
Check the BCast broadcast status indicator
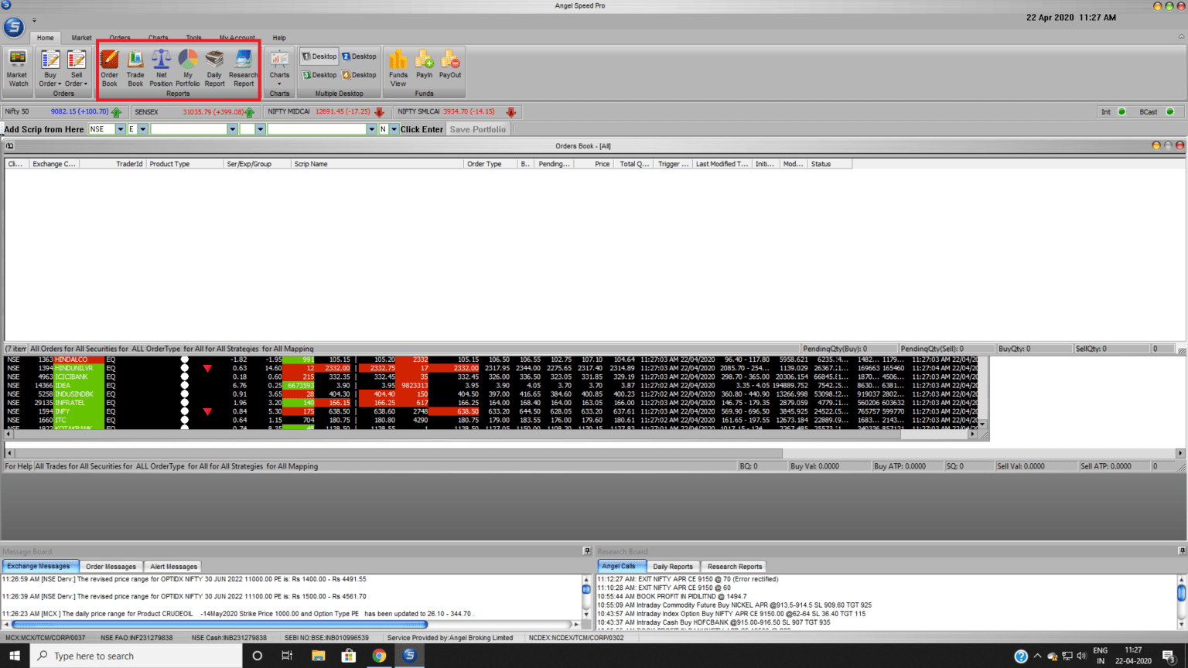click(1169, 111)
